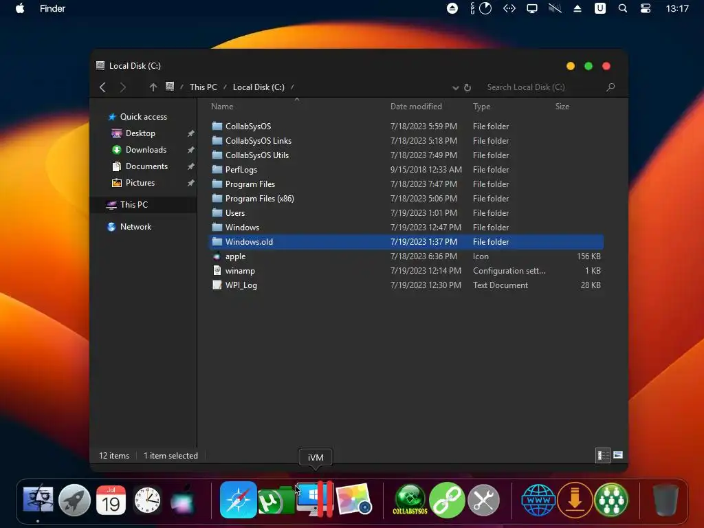Open Finder icon in the dock

(x=38, y=500)
